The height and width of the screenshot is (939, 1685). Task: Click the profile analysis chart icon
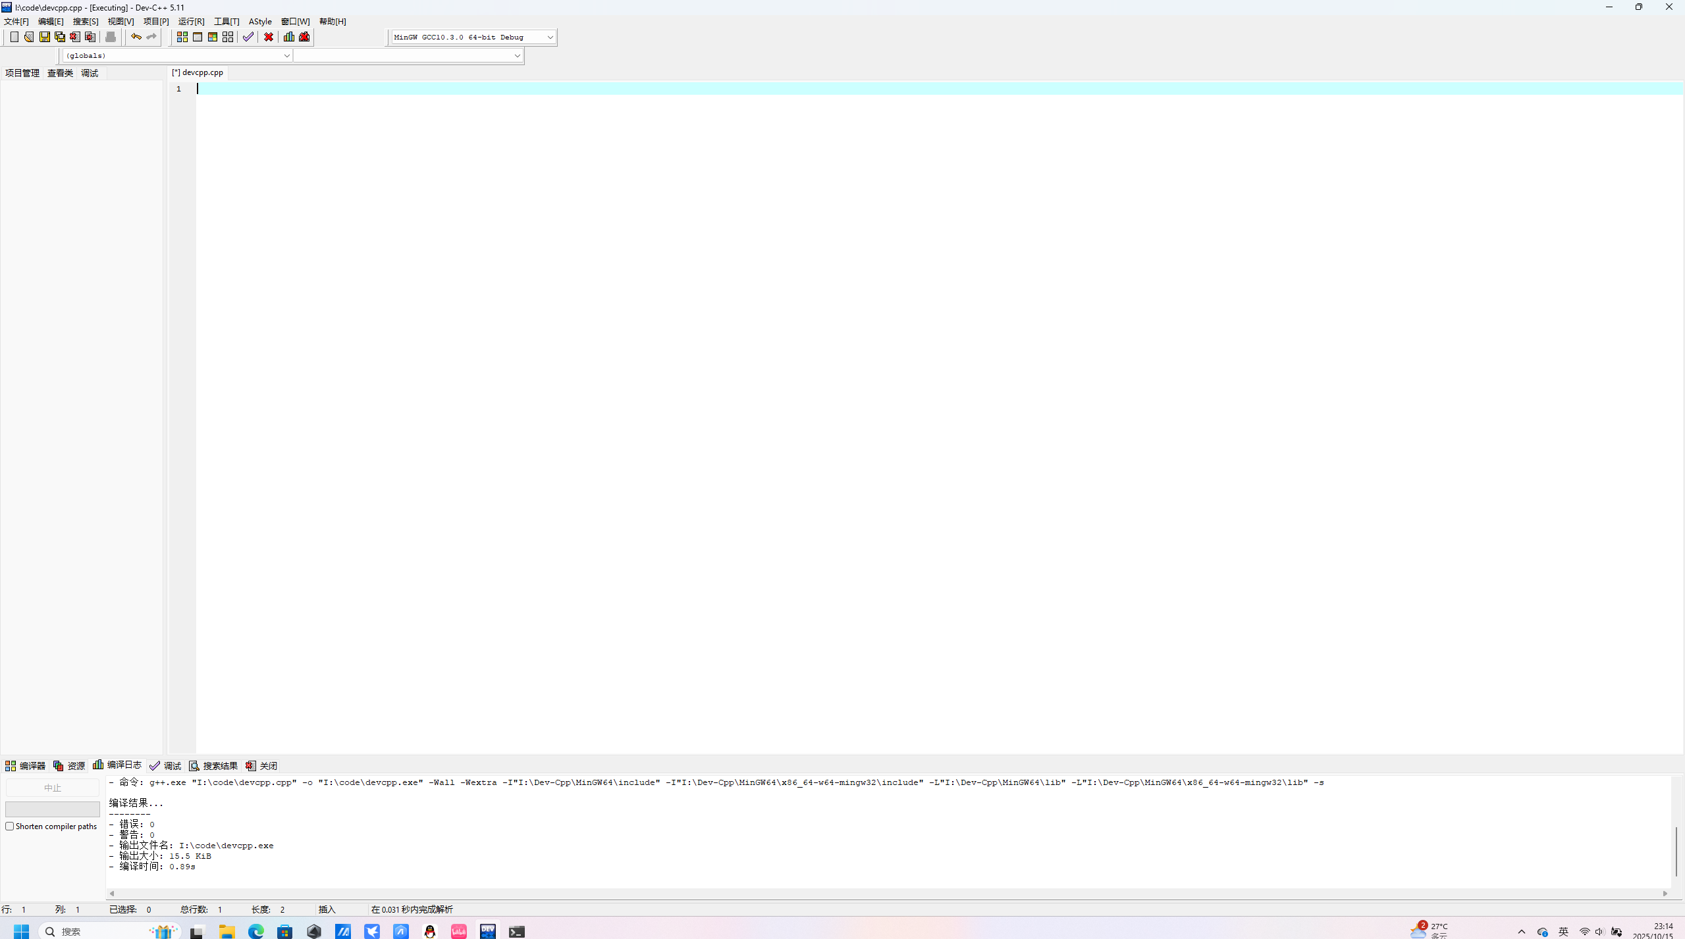point(289,37)
